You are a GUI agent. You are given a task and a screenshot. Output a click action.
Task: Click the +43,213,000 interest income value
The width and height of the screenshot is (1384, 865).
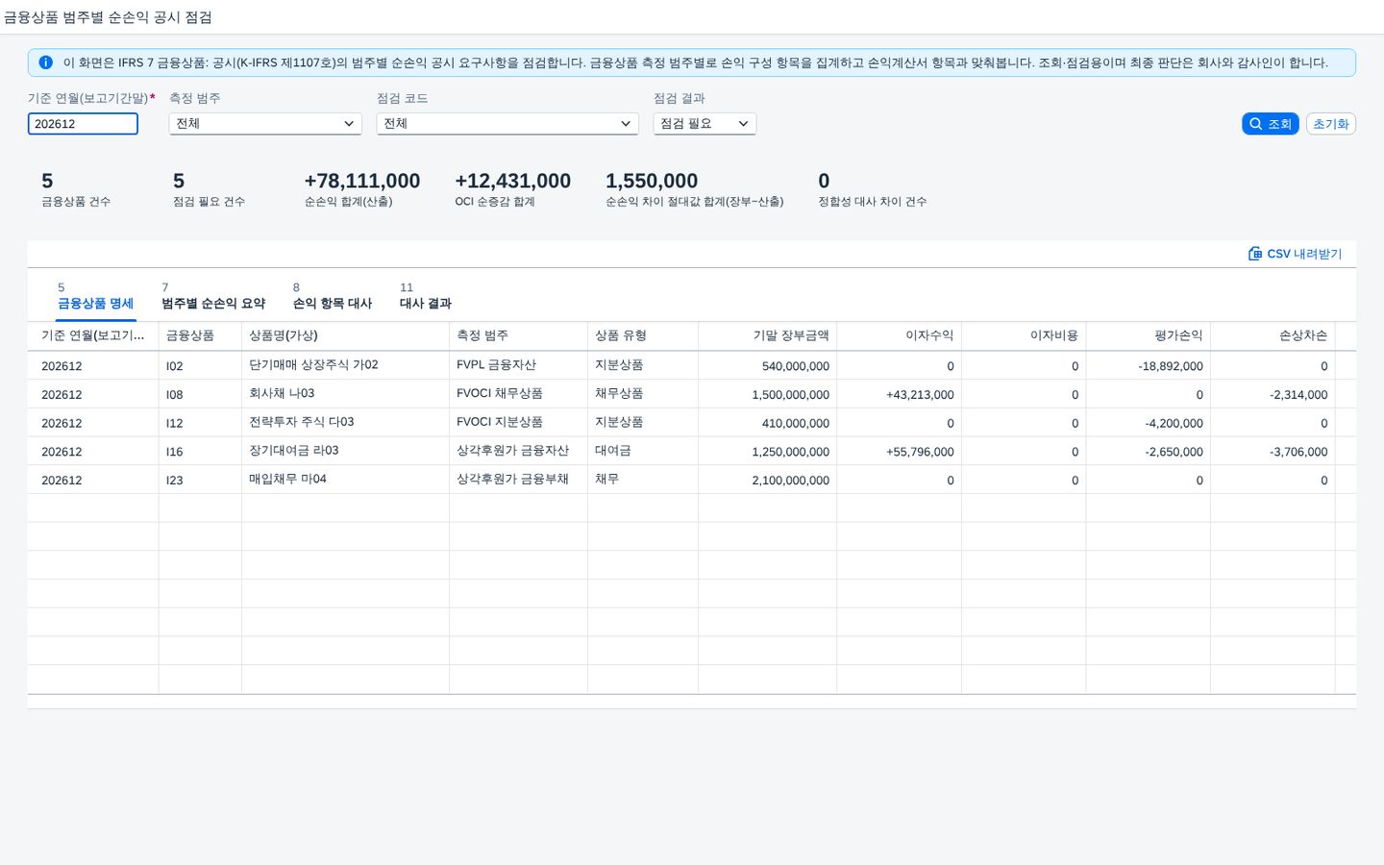tap(920, 395)
